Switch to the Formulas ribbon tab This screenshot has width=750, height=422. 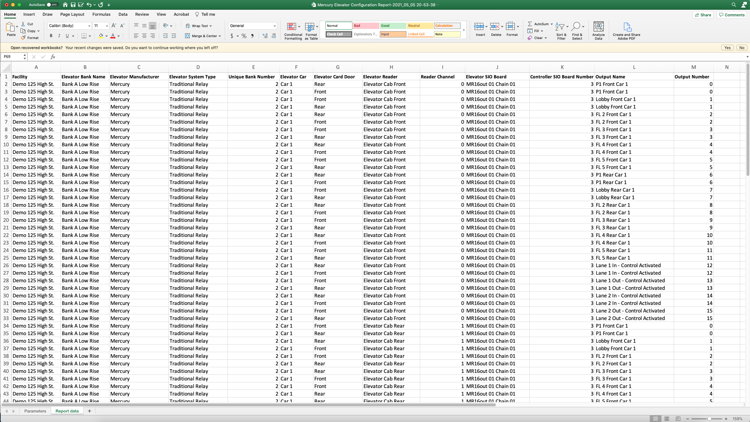(x=101, y=14)
